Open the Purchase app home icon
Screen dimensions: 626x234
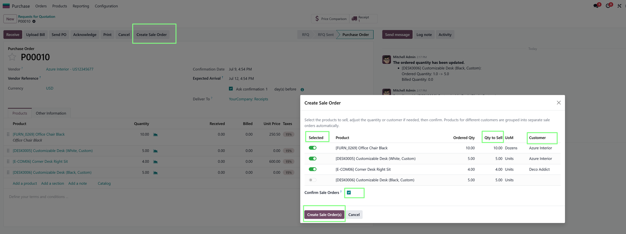pyautogui.click(x=6, y=6)
